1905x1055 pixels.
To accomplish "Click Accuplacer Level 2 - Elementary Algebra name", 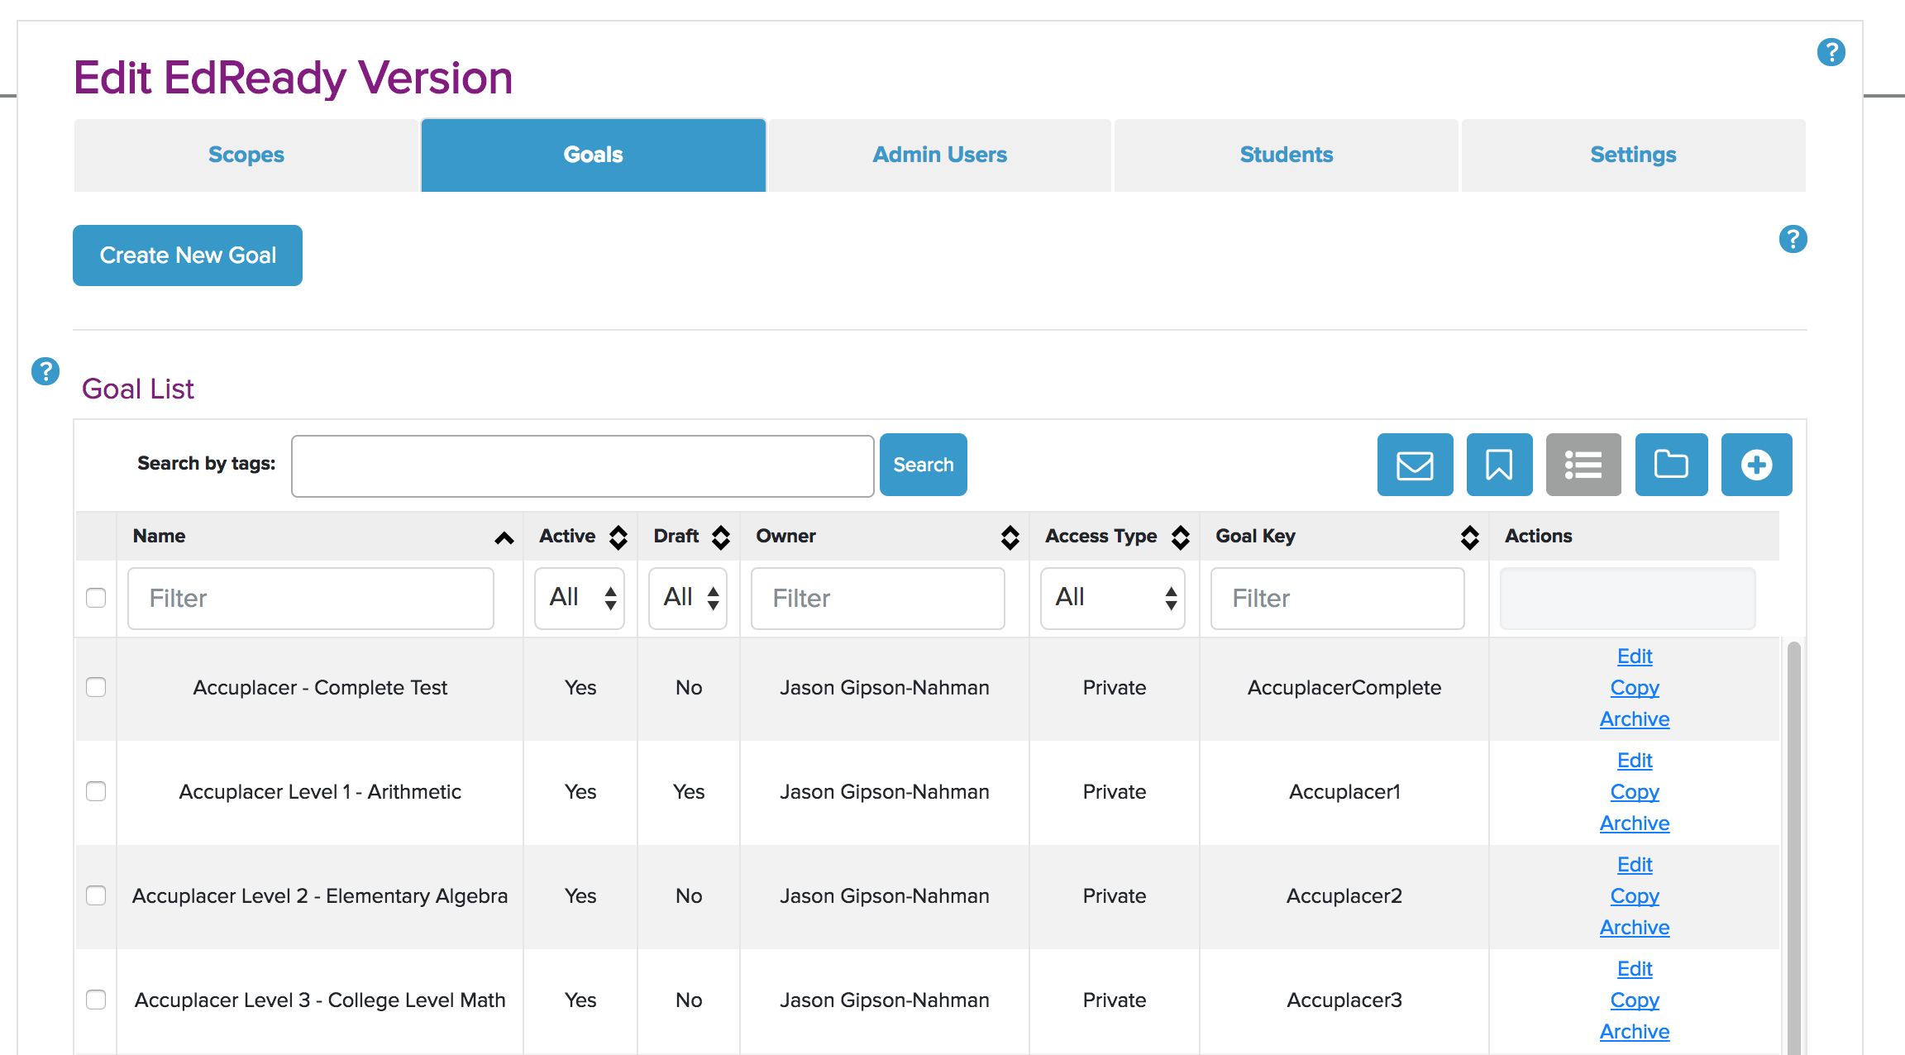I will pyautogui.click(x=320, y=896).
